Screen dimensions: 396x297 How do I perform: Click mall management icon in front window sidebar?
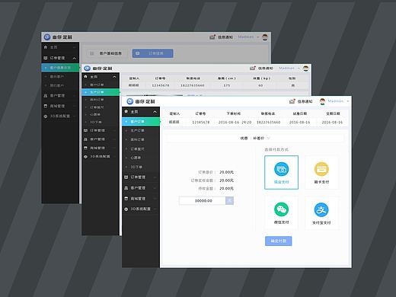pyautogui.click(x=126, y=199)
